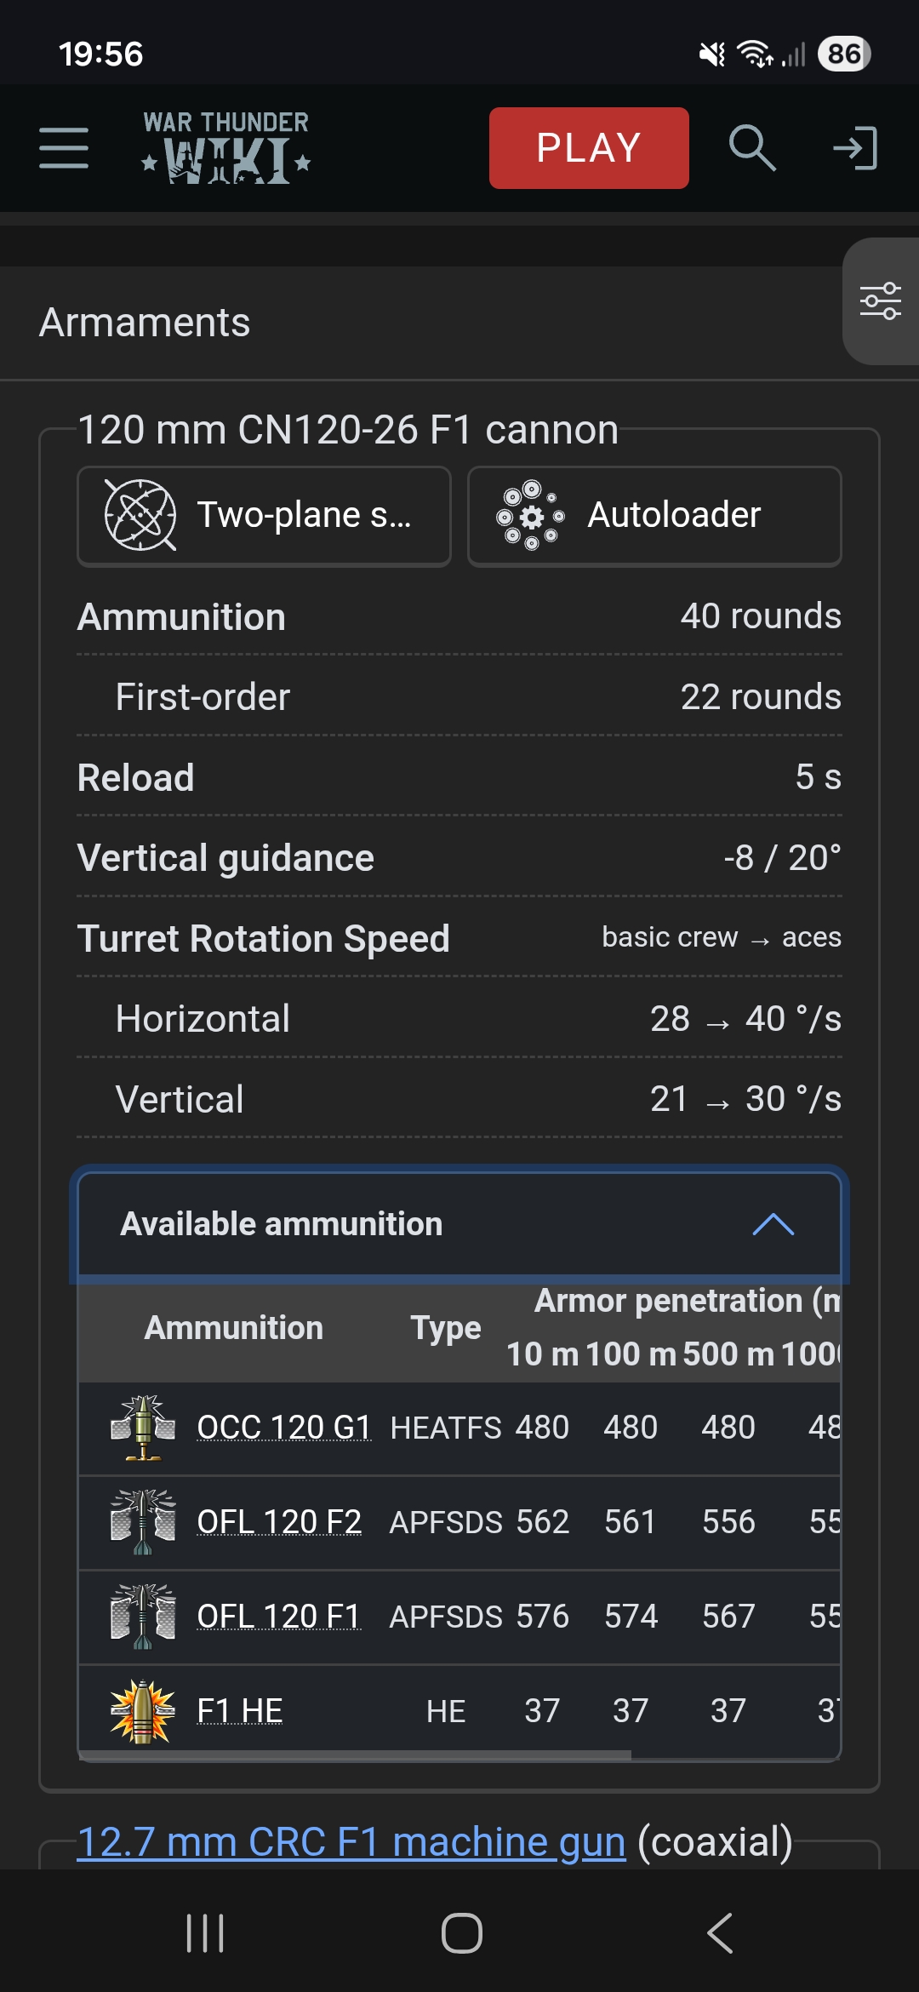Tap the Android back navigation button
Image resolution: width=919 pixels, height=1992 pixels.
point(719,1932)
